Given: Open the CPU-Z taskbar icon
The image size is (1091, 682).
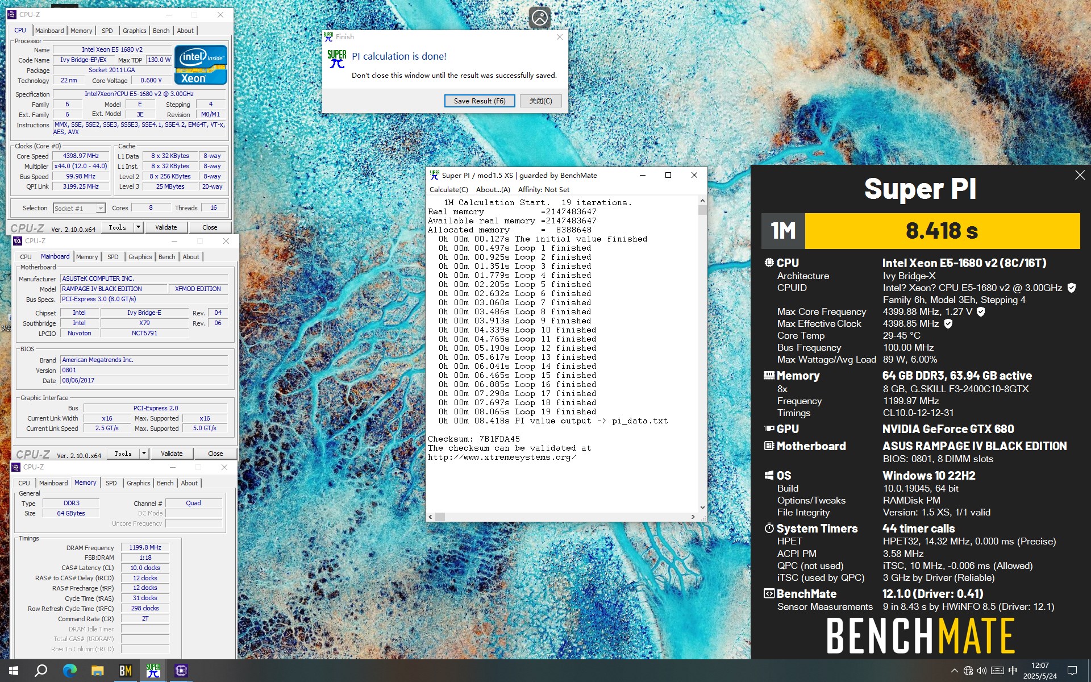Looking at the screenshot, I should tap(181, 671).
